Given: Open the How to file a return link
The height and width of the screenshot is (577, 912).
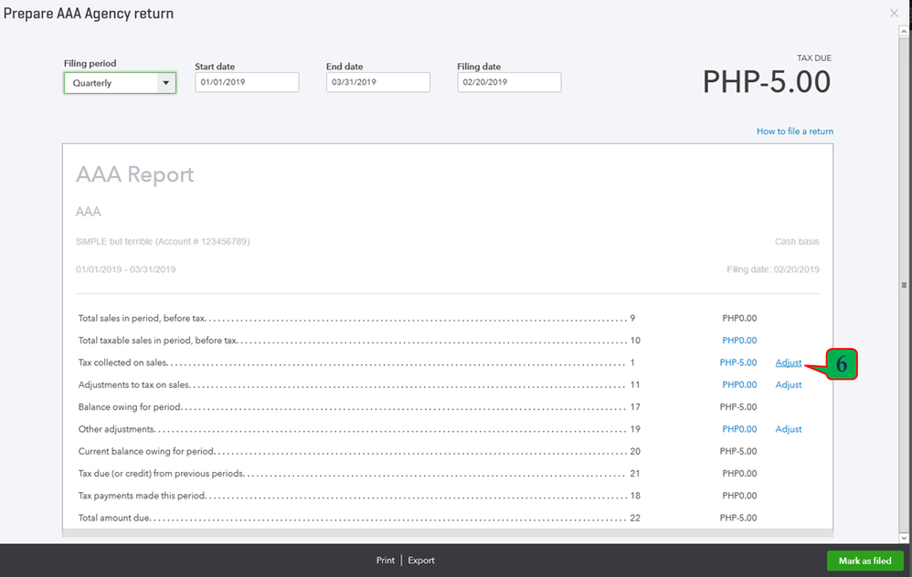Looking at the screenshot, I should coord(794,131).
